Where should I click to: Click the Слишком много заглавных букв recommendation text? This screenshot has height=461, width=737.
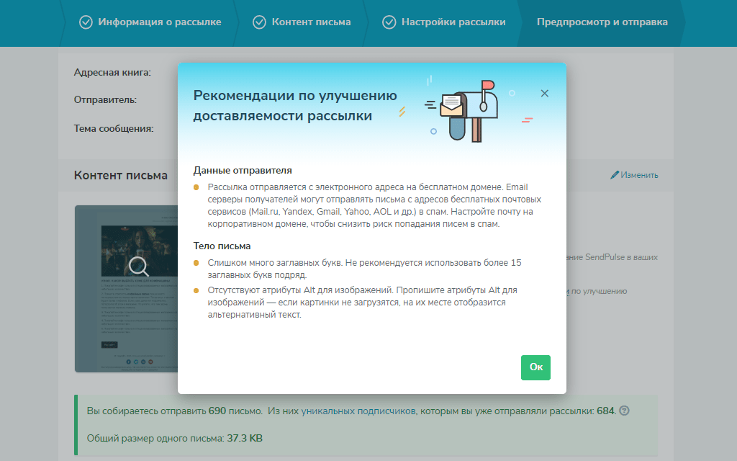[x=365, y=269]
